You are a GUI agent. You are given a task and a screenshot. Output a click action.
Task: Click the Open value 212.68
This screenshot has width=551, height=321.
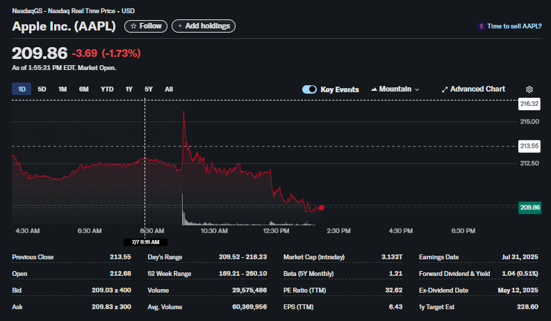120,274
